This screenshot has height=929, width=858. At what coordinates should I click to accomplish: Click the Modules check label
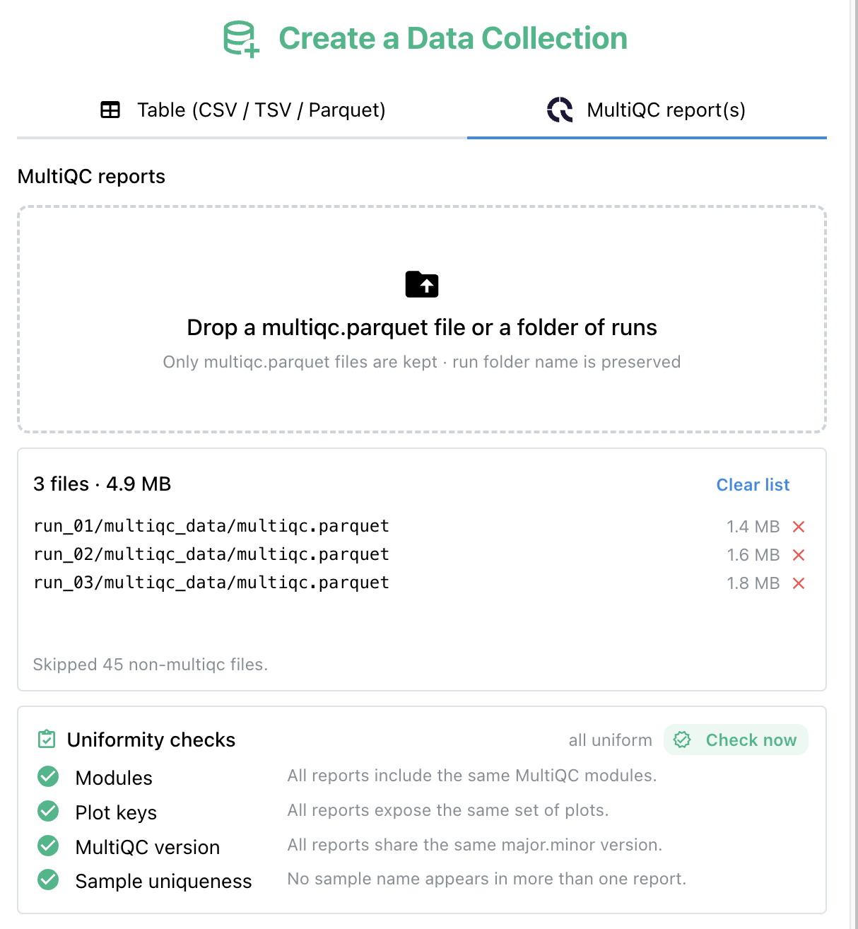tap(114, 778)
